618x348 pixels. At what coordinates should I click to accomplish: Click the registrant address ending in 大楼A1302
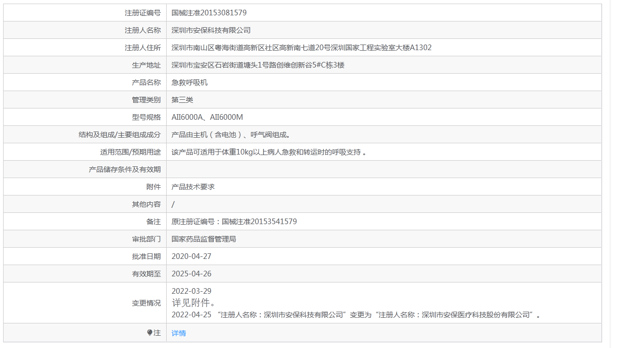[302, 48]
